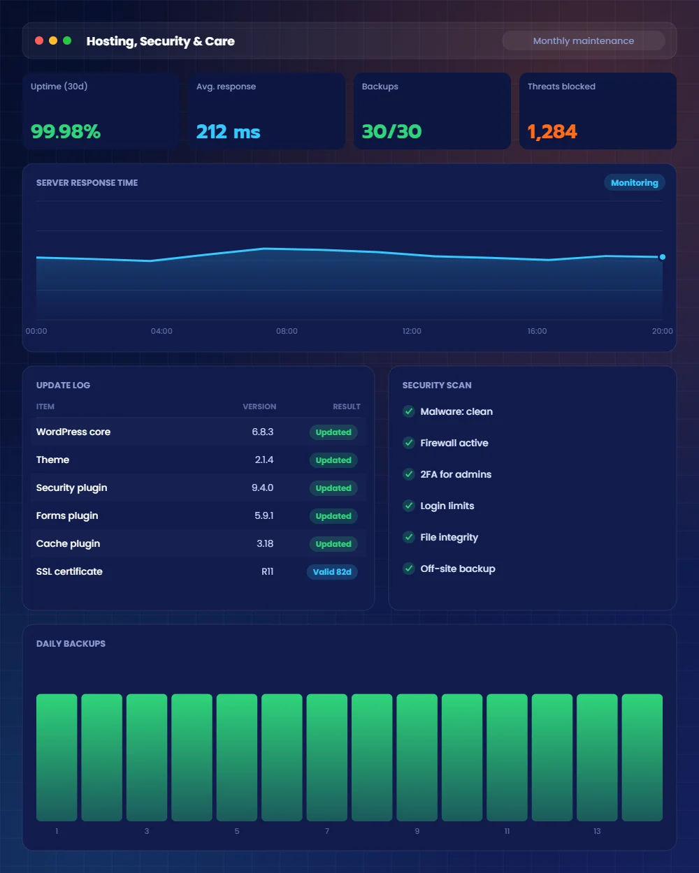Click the ITEM column header
Viewport: 699px width, 873px height.
[45, 406]
